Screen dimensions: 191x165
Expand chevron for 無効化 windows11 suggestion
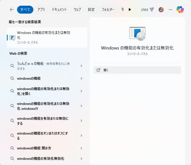(x=81, y=106)
